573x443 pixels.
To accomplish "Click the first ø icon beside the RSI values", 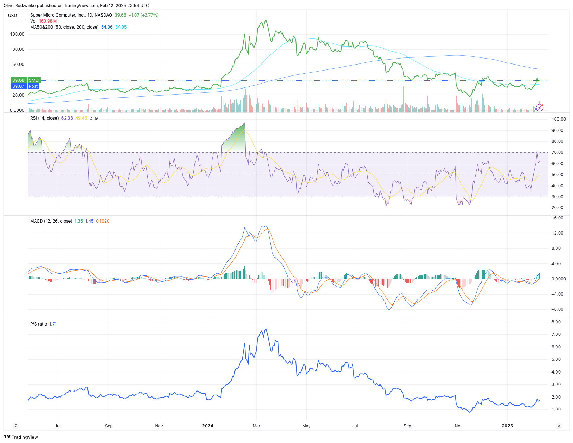I will coord(91,118).
